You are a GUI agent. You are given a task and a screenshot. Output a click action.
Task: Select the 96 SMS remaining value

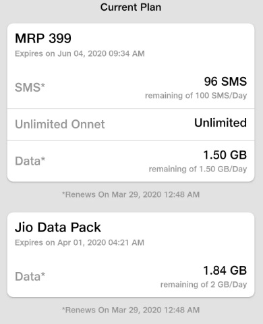(x=225, y=82)
